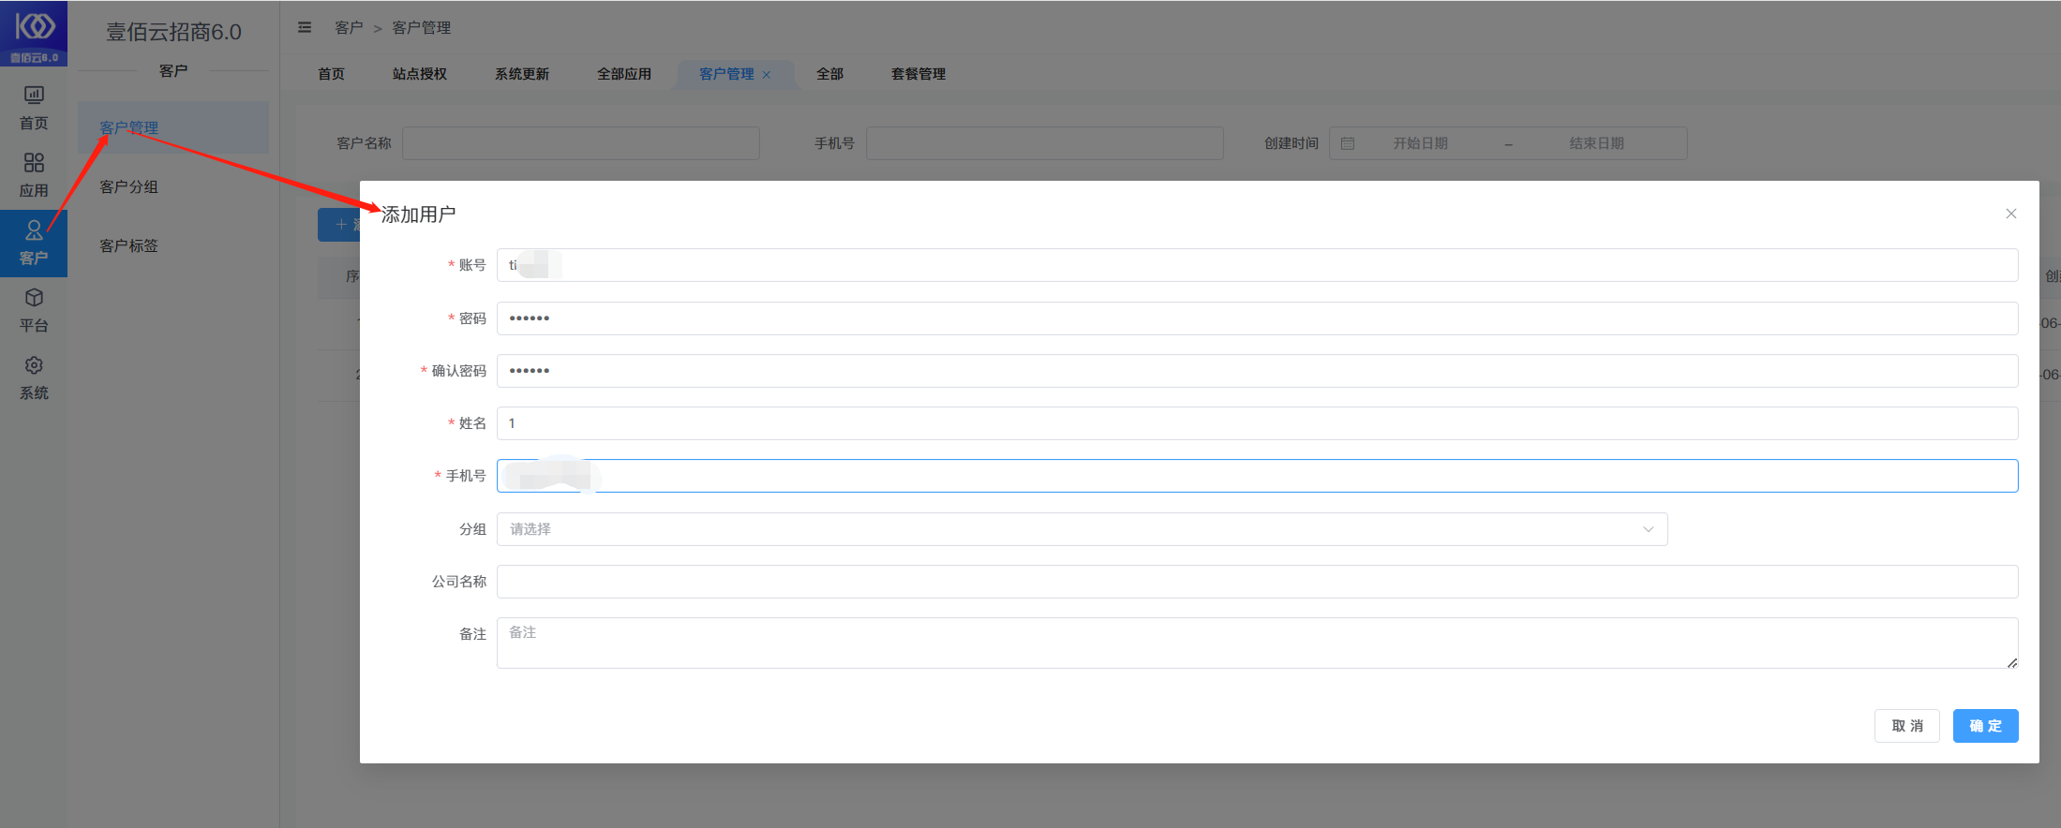Switch to the 首页 tab
Viewport: 2061px width, 828px height.
(x=331, y=74)
